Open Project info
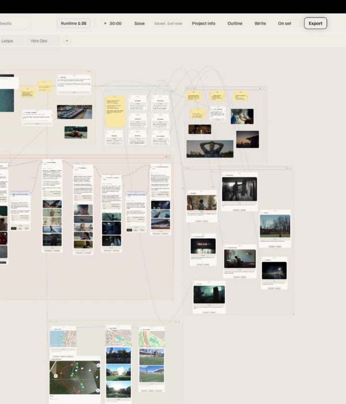This screenshot has height=404, width=346. pyautogui.click(x=204, y=24)
